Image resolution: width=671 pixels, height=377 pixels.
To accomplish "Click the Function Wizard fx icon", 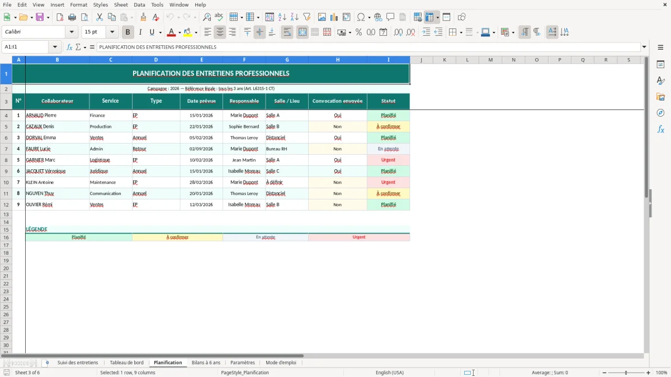I will coord(69,47).
